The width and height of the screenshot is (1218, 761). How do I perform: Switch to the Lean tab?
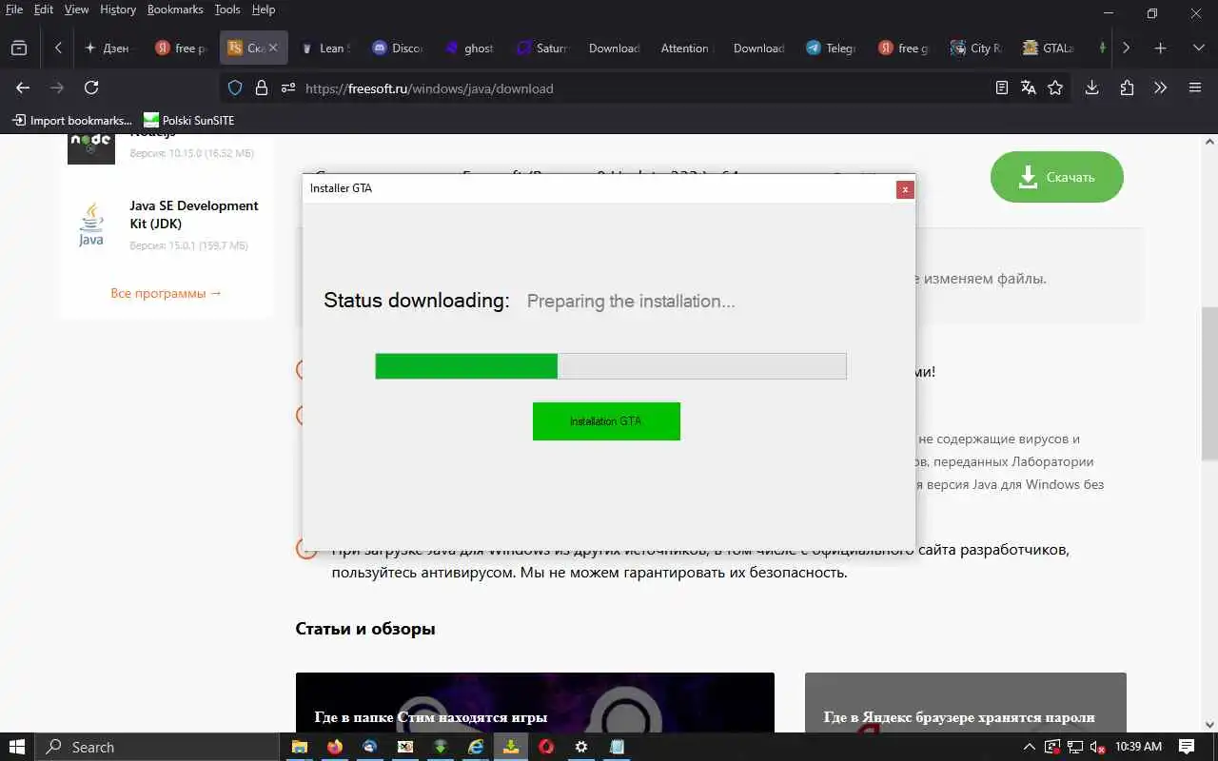325,48
